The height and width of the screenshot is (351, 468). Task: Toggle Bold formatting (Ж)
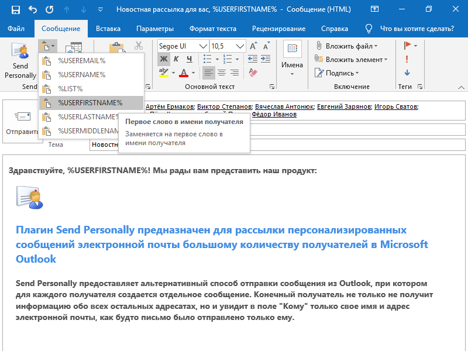(x=164, y=59)
